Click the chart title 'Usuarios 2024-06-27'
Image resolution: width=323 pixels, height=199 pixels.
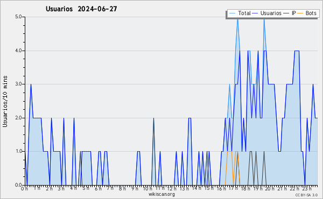pos(81,9)
